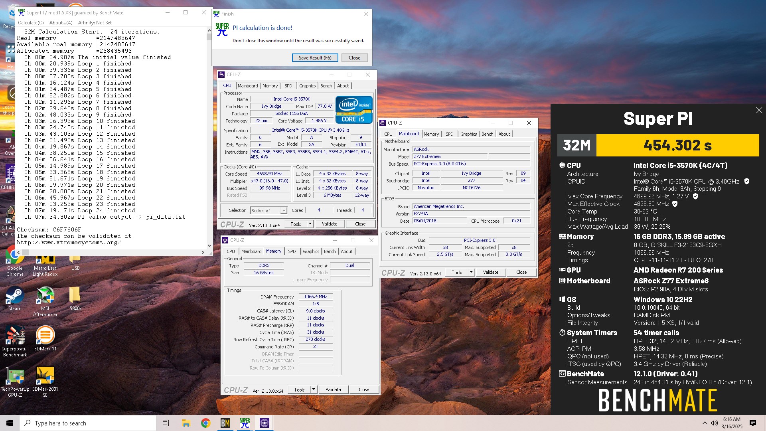Open the About...(A) menu in Super PI

click(61, 23)
